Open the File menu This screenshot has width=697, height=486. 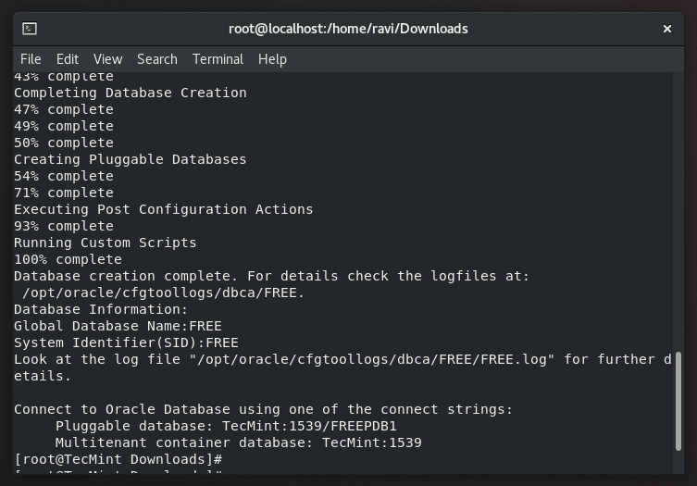(31, 59)
